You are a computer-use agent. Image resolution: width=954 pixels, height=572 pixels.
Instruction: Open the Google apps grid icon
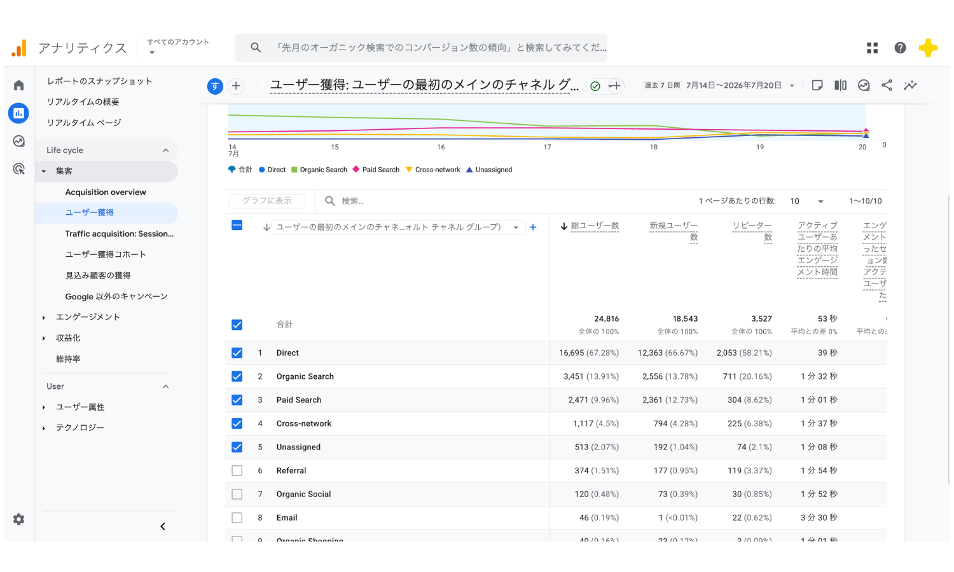coord(872,48)
